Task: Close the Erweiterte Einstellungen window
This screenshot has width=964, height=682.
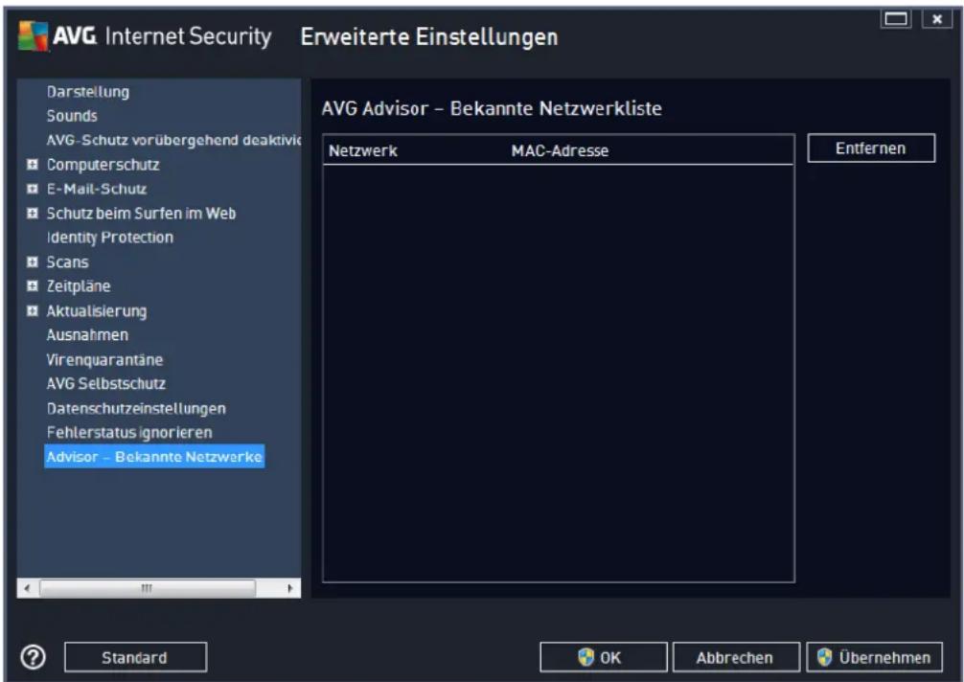Action: point(937,19)
